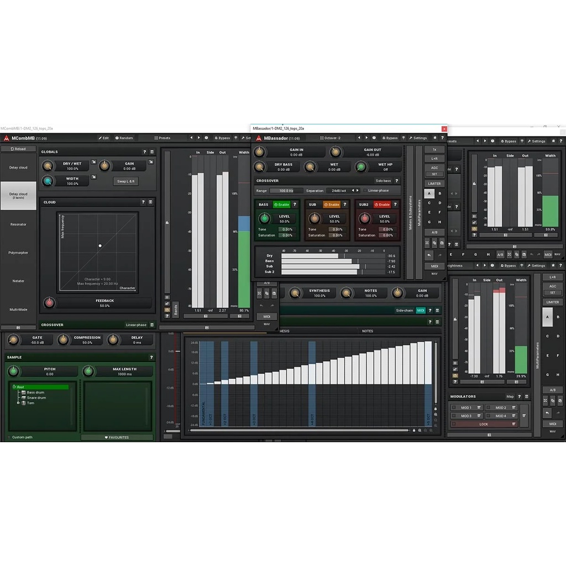The height and width of the screenshot is (566, 566).
Task: Open the MCombMB Edit mode
Action: click(103, 138)
